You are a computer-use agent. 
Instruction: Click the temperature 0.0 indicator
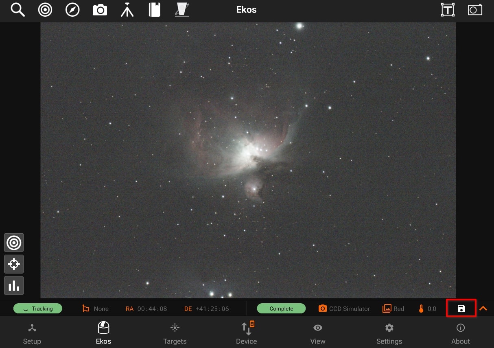click(427, 309)
